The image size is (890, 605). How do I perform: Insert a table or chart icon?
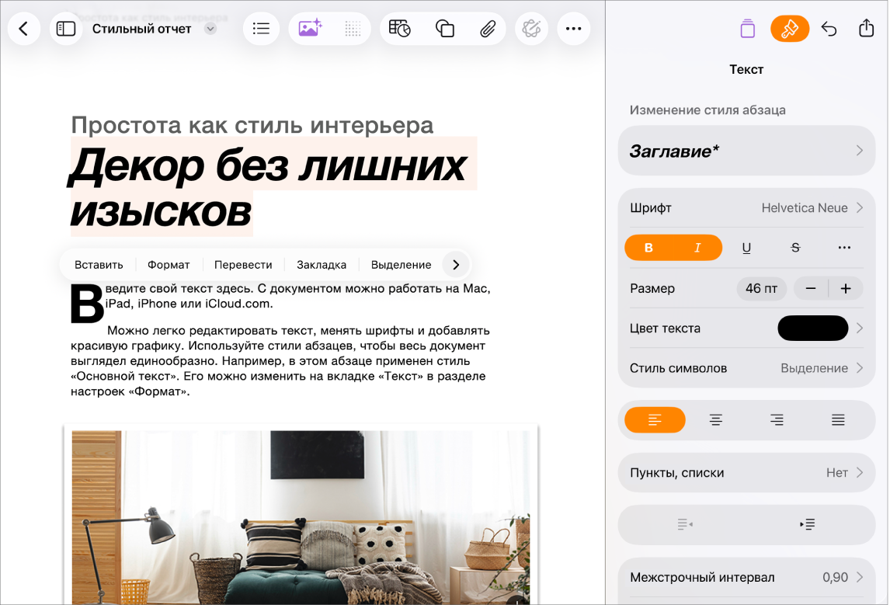coord(400,29)
